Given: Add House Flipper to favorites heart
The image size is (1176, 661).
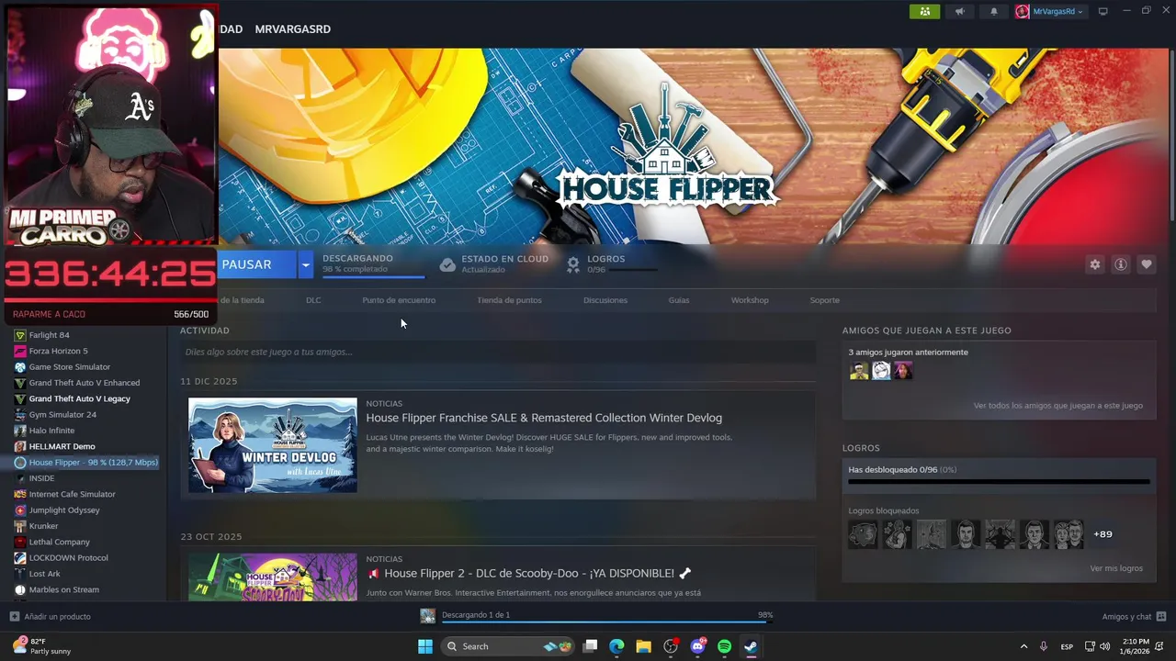Looking at the screenshot, I should [x=1147, y=264].
